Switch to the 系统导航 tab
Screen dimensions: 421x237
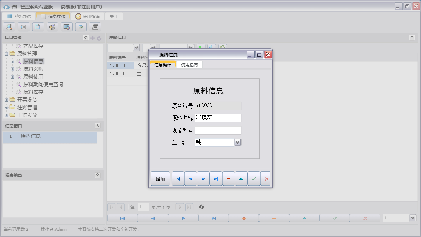click(x=19, y=16)
